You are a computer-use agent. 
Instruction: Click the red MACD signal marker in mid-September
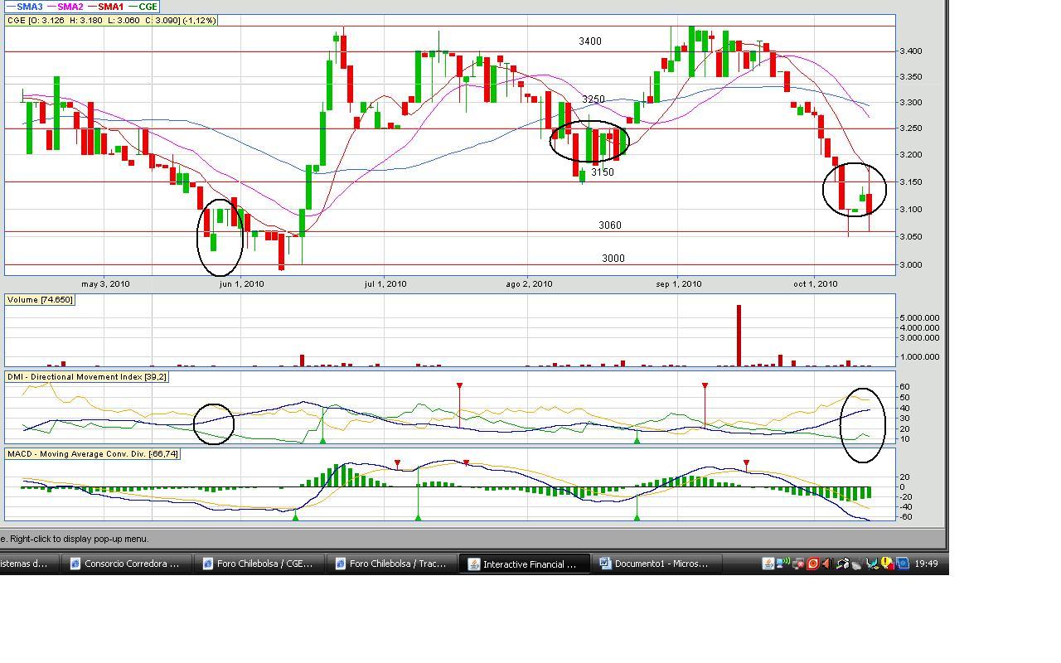(x=746, y=463)
